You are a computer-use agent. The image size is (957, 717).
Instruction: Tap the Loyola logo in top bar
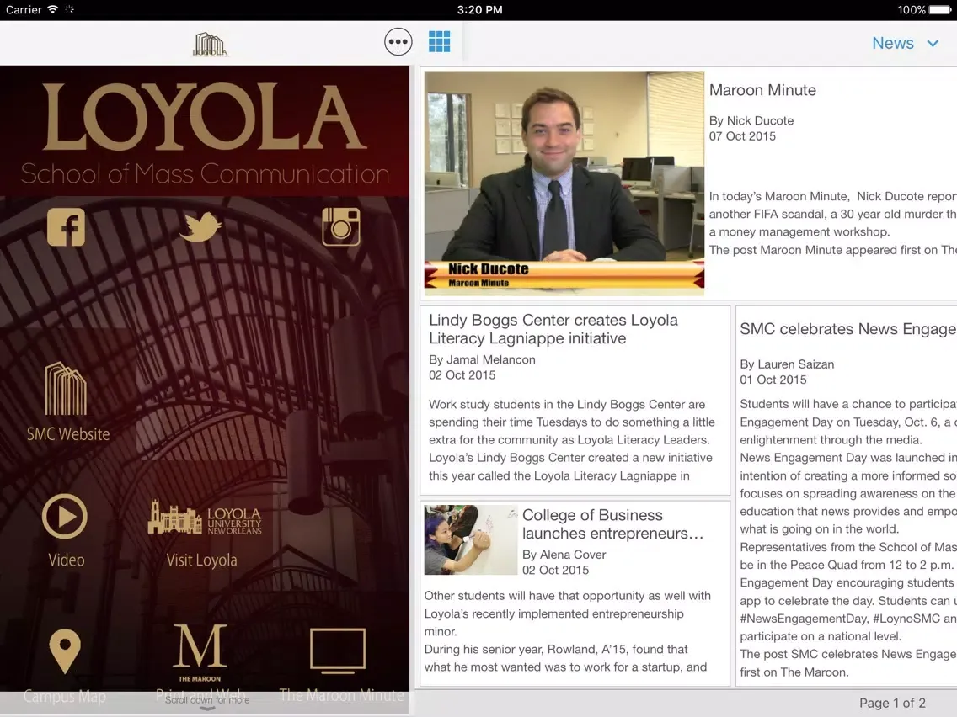pos(210,44)
